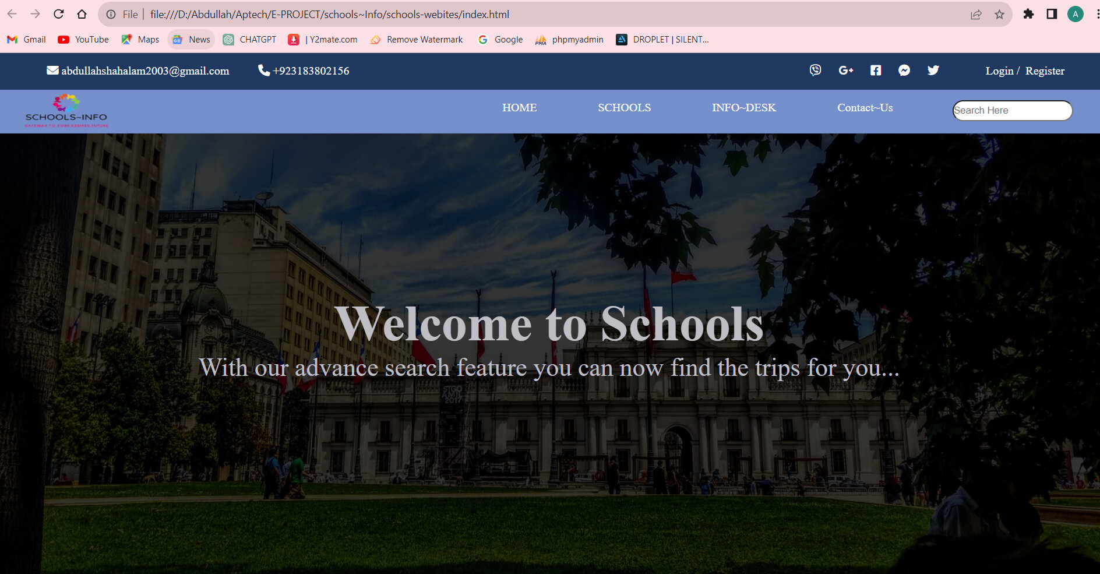
Task: Select HOME in the navigation bar
Action: (519, 108)
